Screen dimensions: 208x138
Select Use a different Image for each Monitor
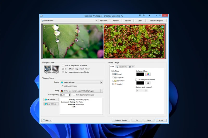[63, 69]
